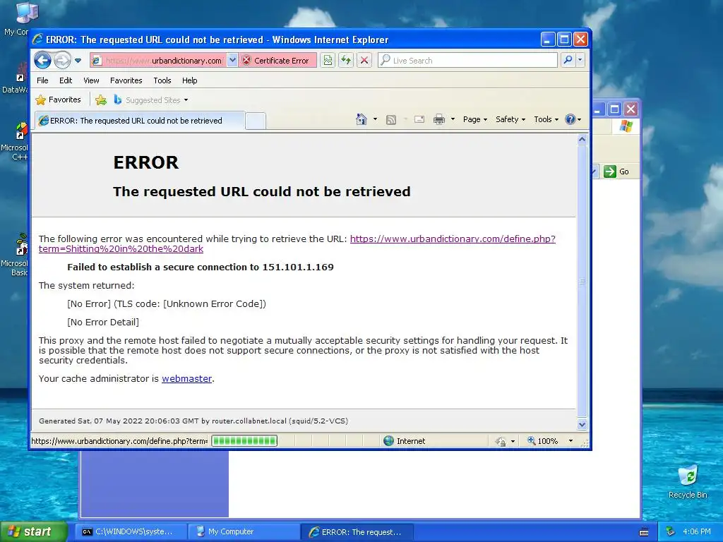Open the Suggested Sites dropdown

pyautogui.click(x=151, y=100)
